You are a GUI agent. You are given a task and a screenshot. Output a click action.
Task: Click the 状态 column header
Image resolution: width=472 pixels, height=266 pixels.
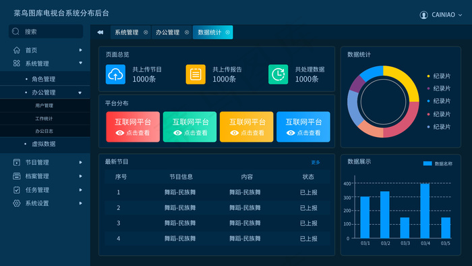308,177
